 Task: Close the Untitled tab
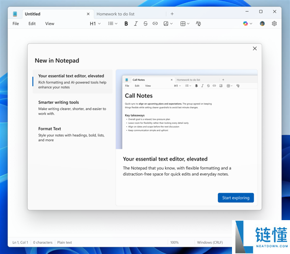tap(88, 14)
